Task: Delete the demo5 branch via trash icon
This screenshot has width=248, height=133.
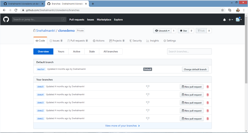Action: point(208,87)
